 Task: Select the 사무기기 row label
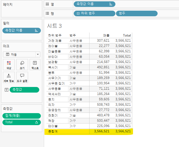[54, 78]
